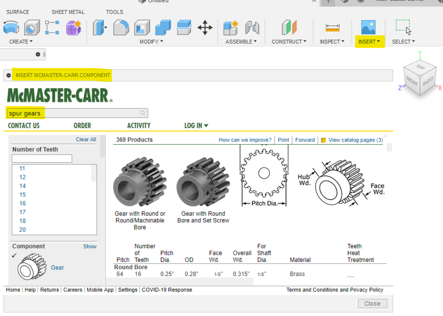Select the Fillet modify icon
This screenshot has height=316, width=443.
tap(121, 28)
